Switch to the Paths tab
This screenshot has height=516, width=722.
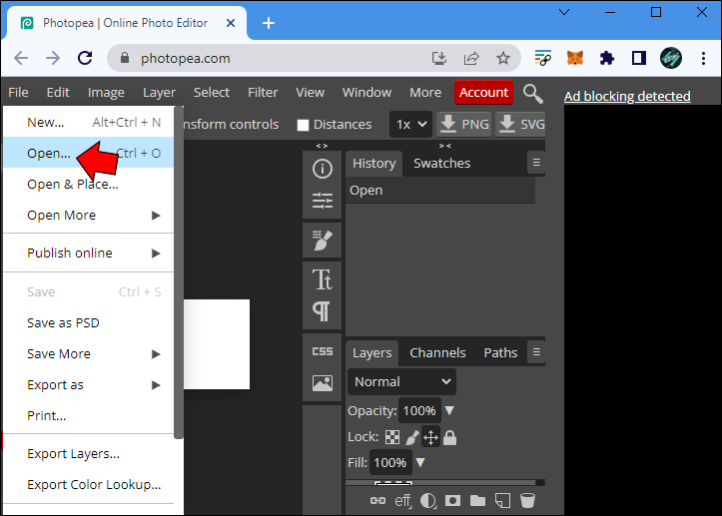(500, 352)
